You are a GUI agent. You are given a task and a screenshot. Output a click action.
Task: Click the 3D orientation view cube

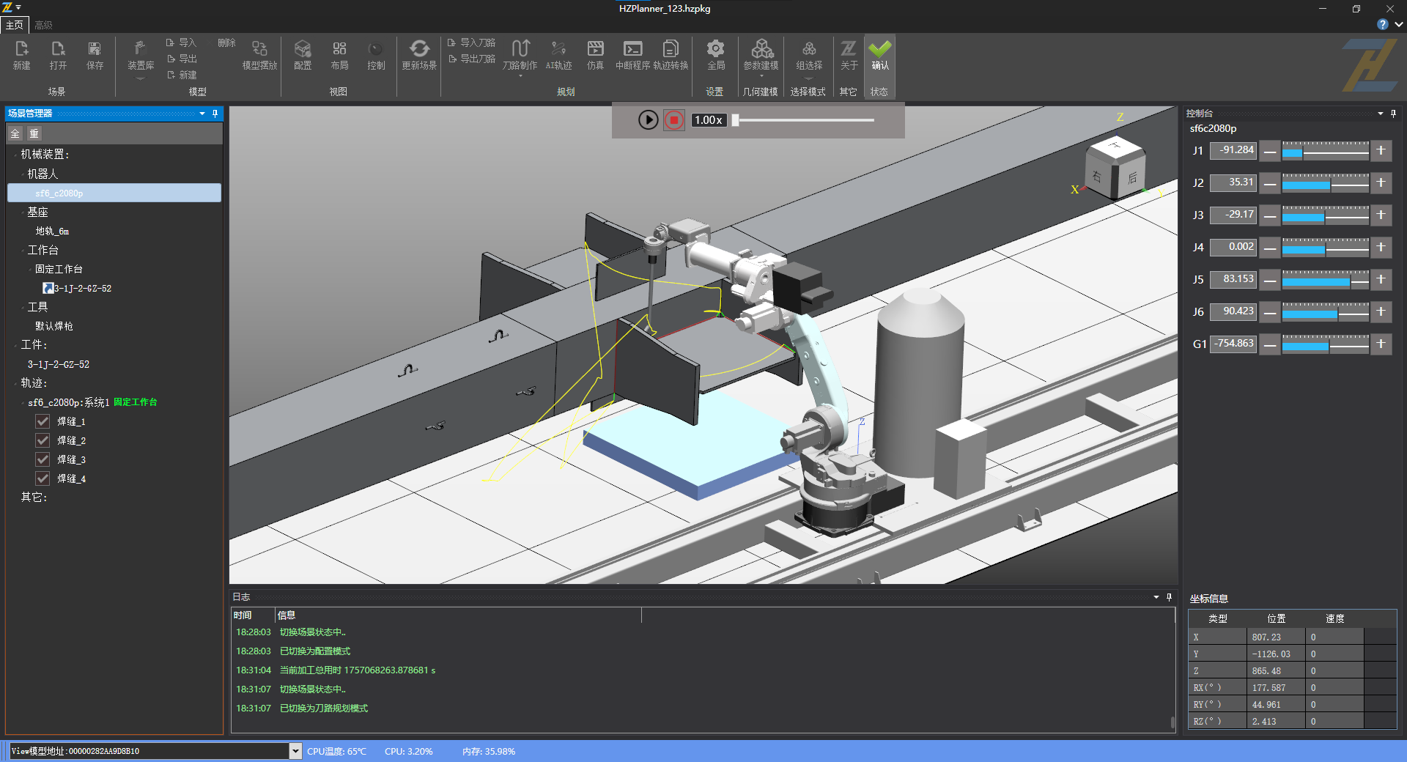tap(1115, 169)
